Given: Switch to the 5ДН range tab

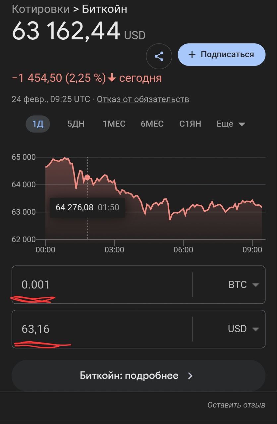Looking at the screenshot, I should coord(76,124).
